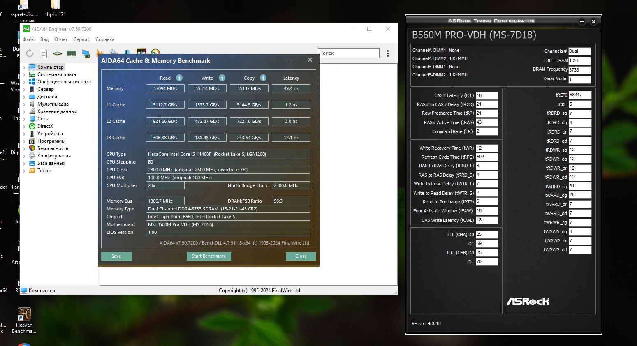This screenshot has width=637, height=346.
Task: Click the L3 Cache Copy value 243.54 GB/s
Action: (x=249, y=138)
